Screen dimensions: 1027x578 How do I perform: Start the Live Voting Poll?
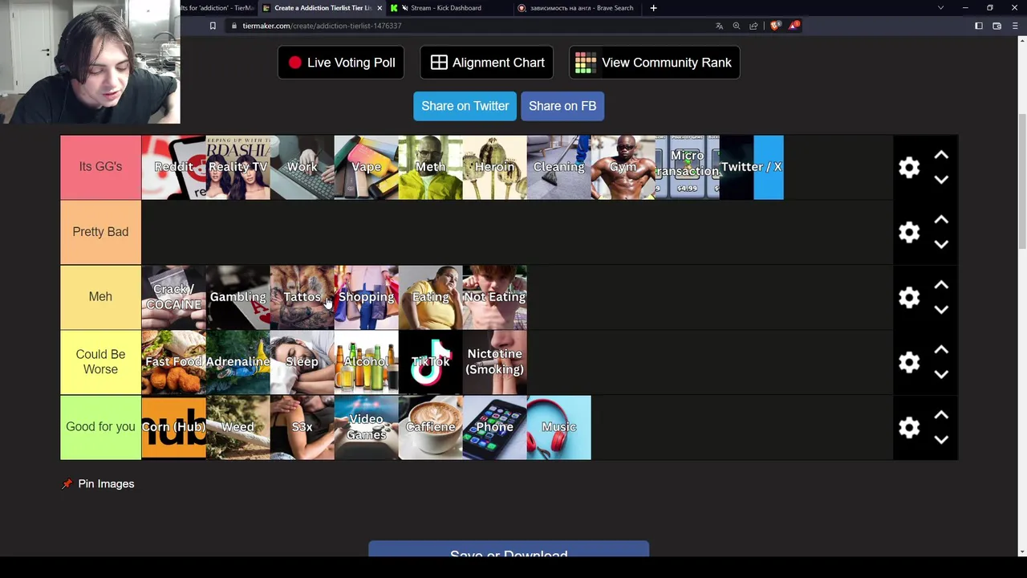point(341,63)
